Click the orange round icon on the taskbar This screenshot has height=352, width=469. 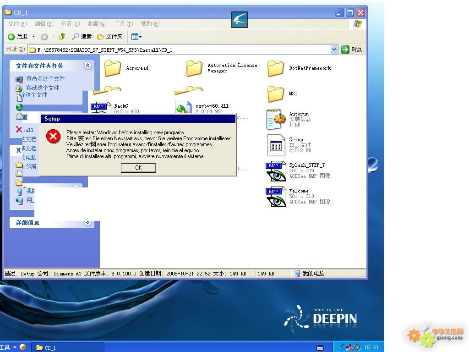23,347
